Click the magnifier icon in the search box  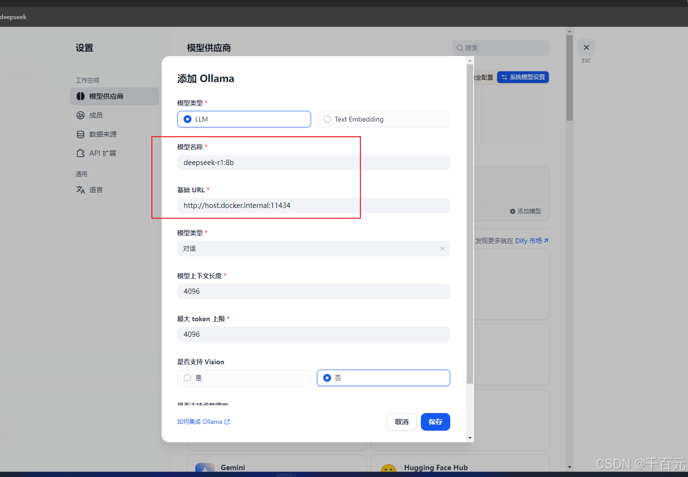click(x=460, y=48)
